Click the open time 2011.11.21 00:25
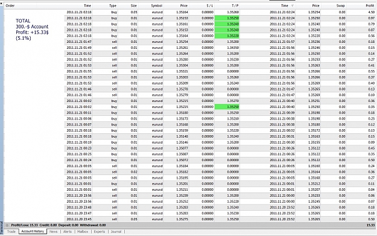Screen dimensions: 377x236 tap(79, 154)
